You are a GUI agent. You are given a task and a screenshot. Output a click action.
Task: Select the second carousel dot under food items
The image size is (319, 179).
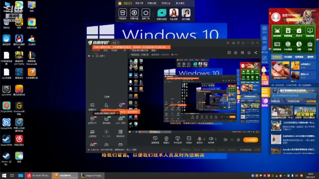(296, 81)
